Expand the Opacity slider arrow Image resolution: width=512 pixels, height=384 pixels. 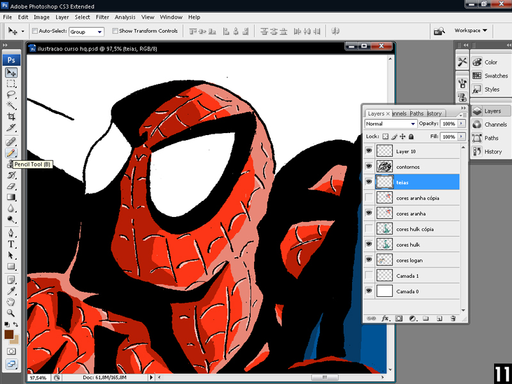[462, 124]
